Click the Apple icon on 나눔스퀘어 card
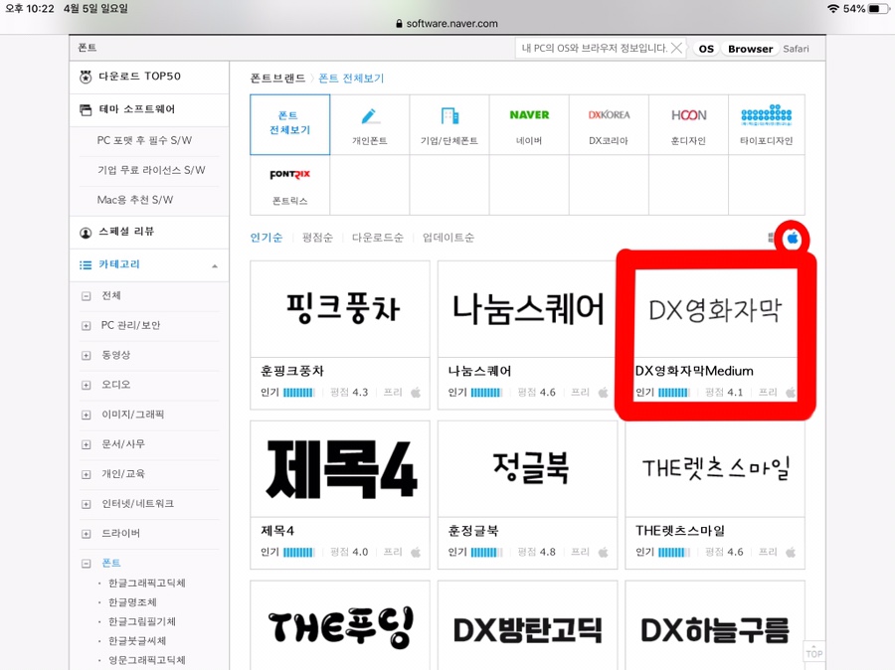 604,392
